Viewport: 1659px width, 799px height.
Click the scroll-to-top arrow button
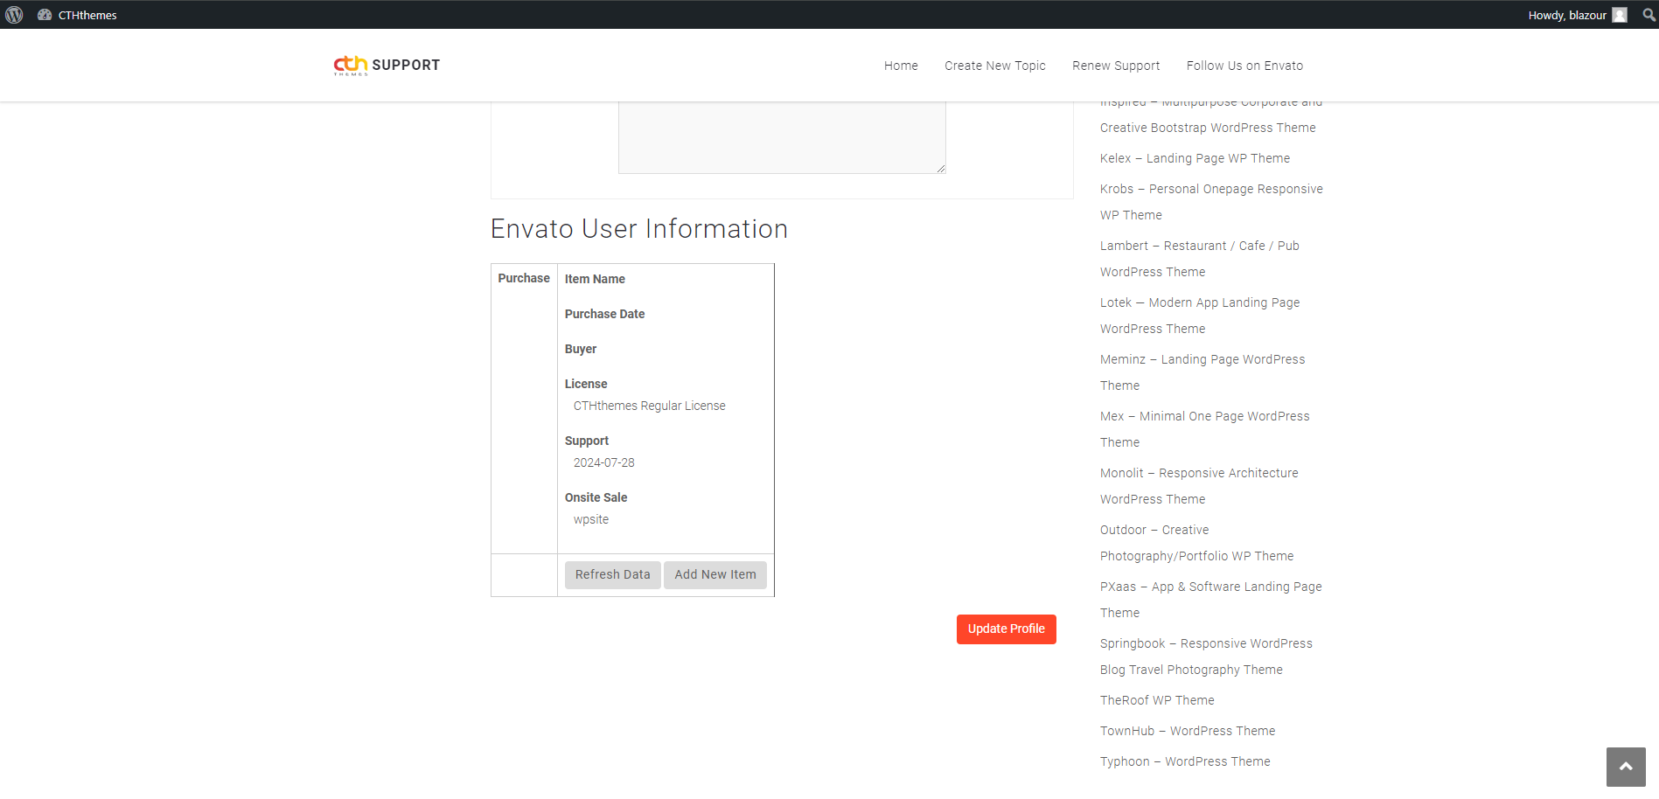coord(1626,767)
